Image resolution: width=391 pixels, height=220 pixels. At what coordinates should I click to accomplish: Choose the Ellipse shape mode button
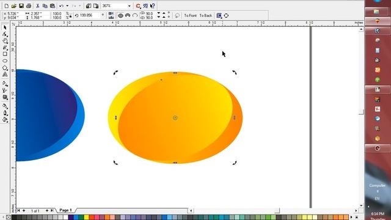(120, 15)
